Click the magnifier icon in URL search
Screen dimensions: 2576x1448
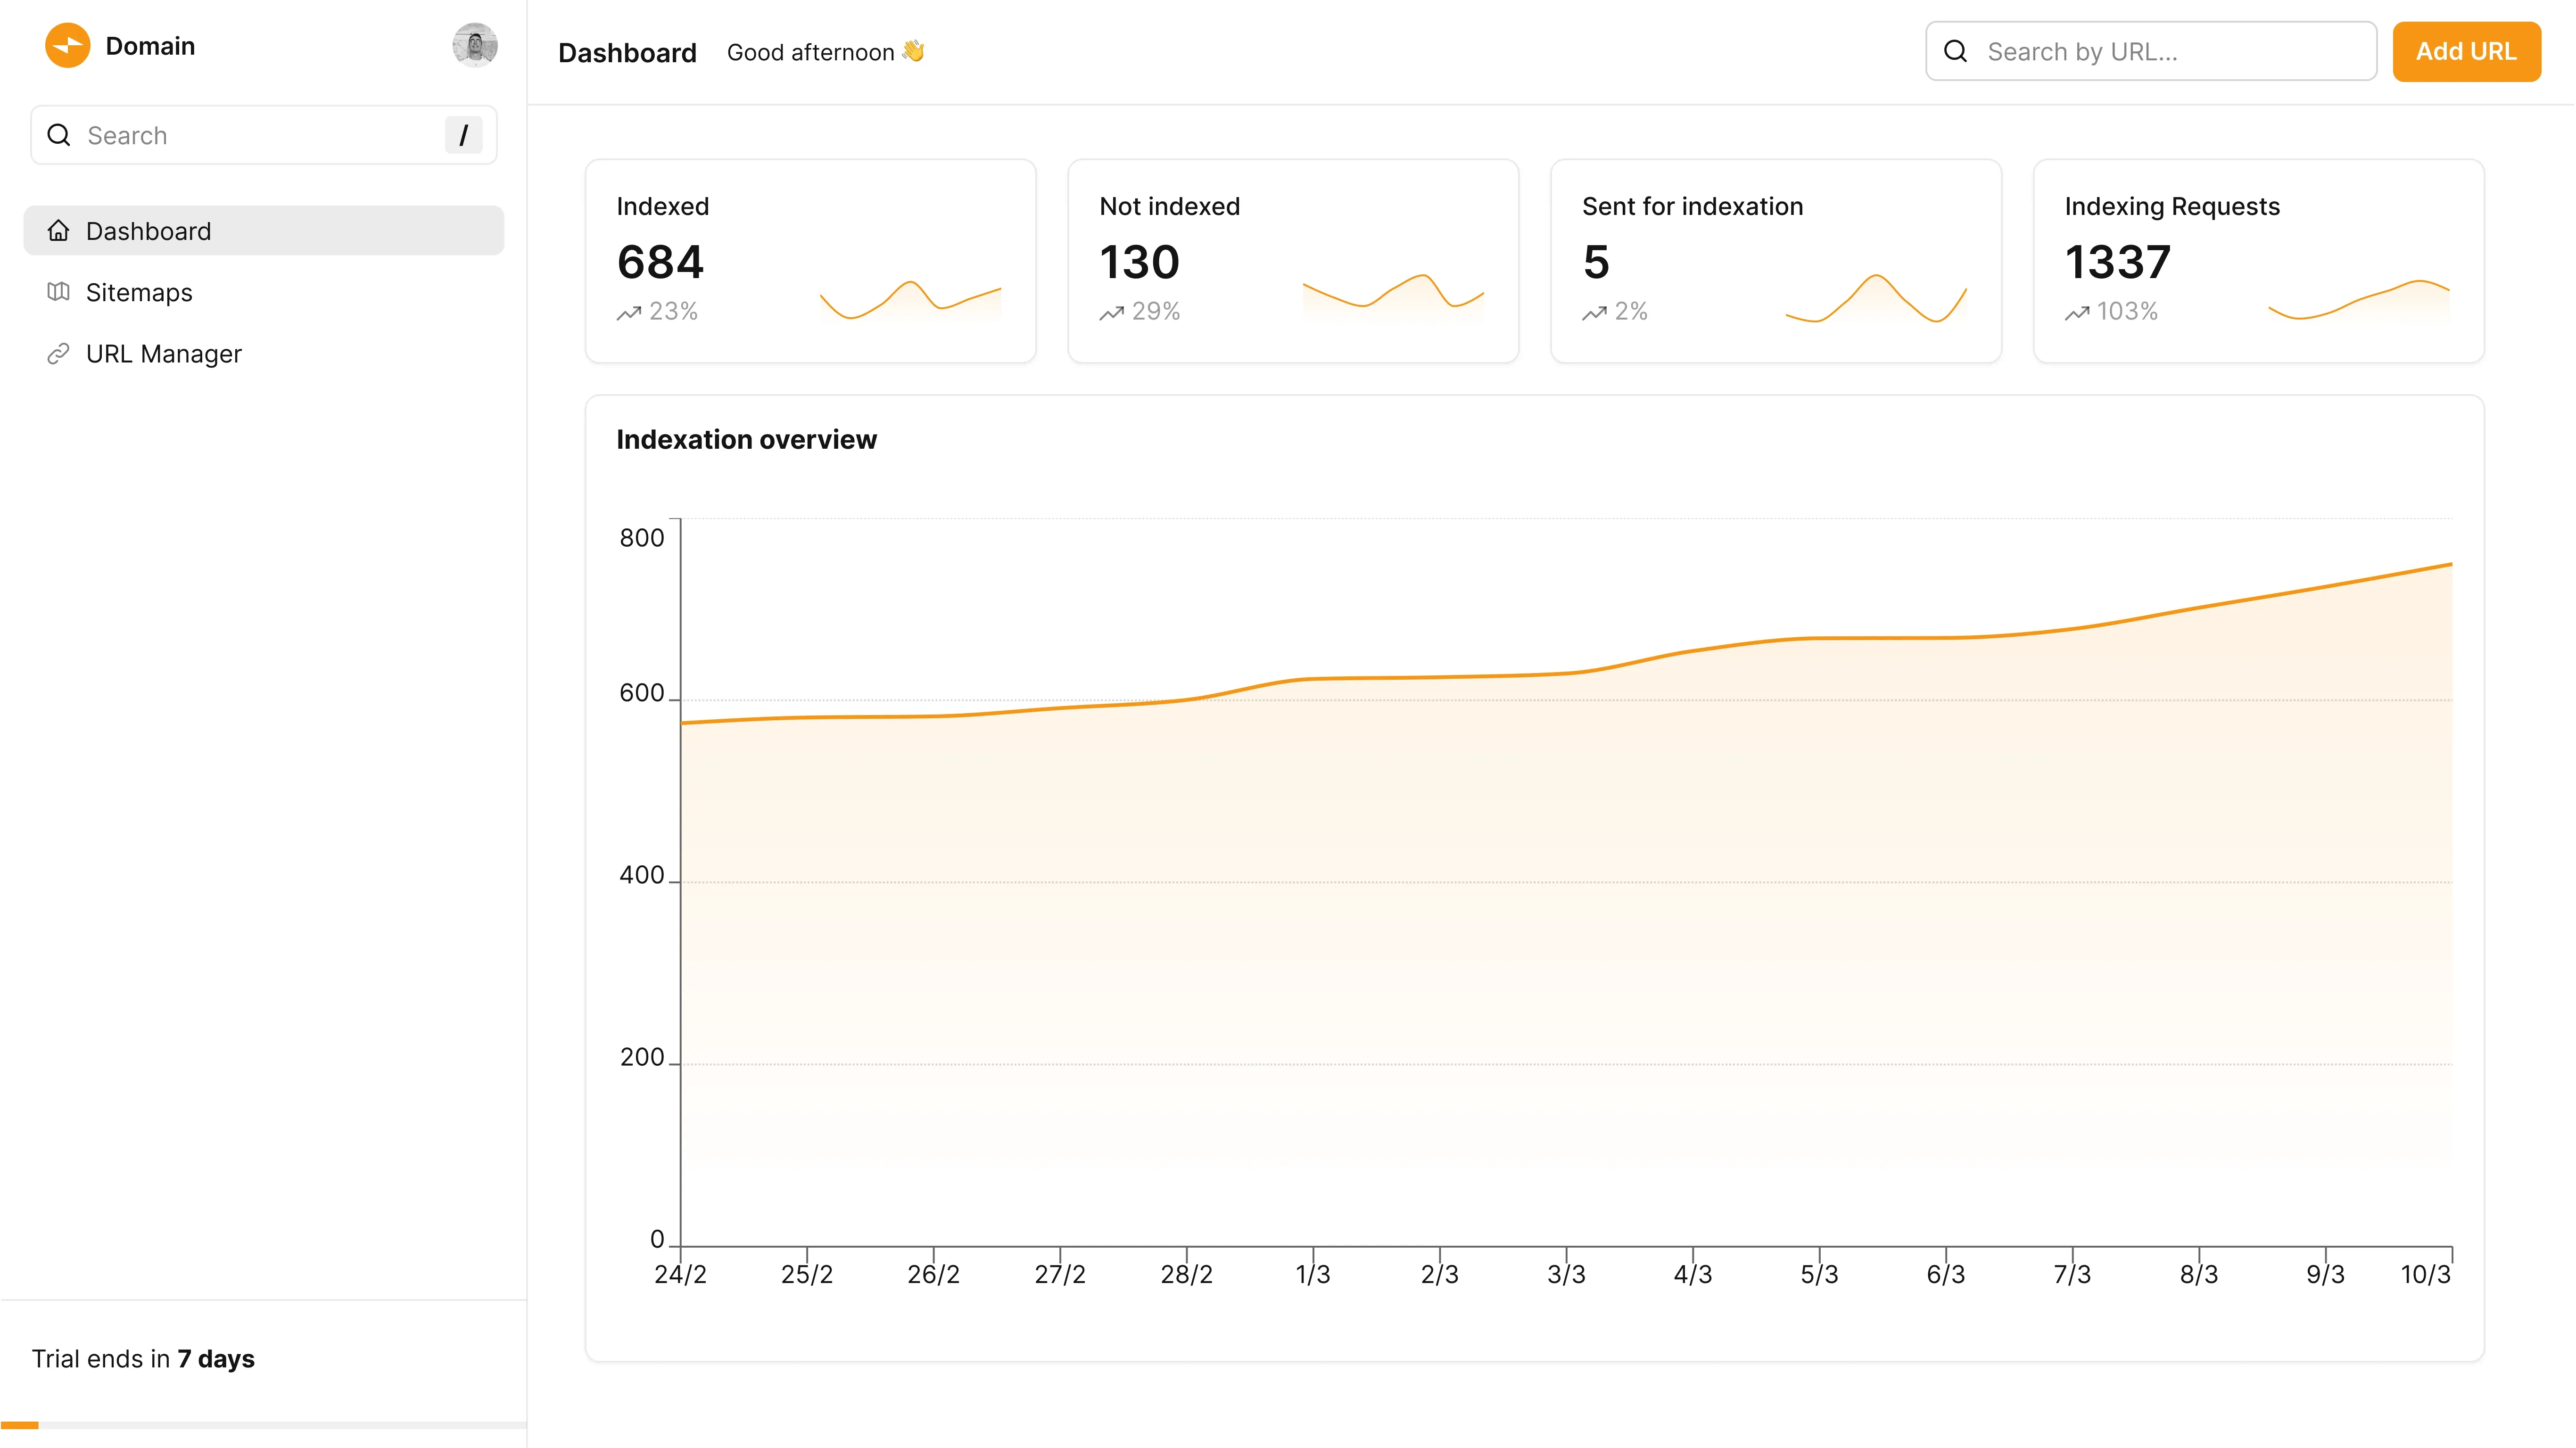coord(1956,51)
